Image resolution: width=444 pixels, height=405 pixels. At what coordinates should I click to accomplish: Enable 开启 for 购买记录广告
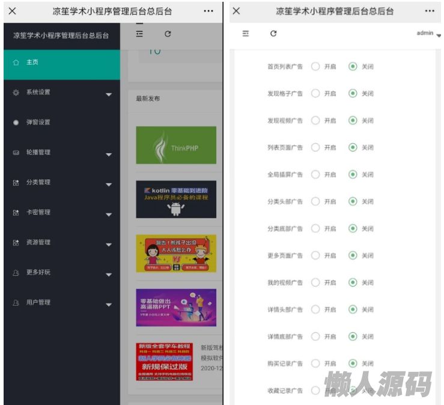click(315, 364)
